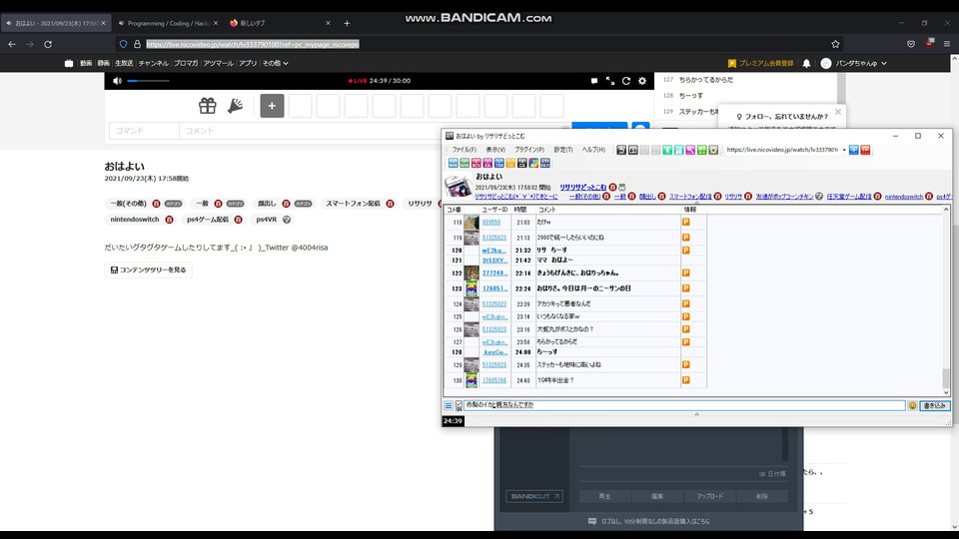Open the プラグイン(P) menu
The width and height of the screenshot is (959, 539).
coord(529,150)
